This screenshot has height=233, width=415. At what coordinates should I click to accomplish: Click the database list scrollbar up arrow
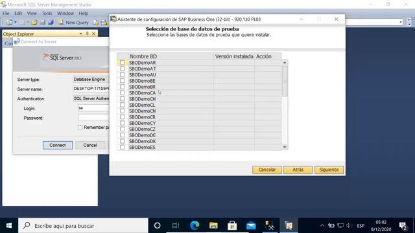point(285,63)
